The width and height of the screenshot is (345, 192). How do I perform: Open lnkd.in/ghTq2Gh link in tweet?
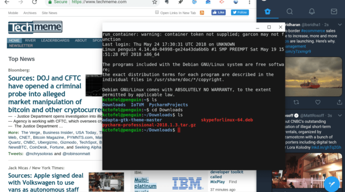coord(326,148)
